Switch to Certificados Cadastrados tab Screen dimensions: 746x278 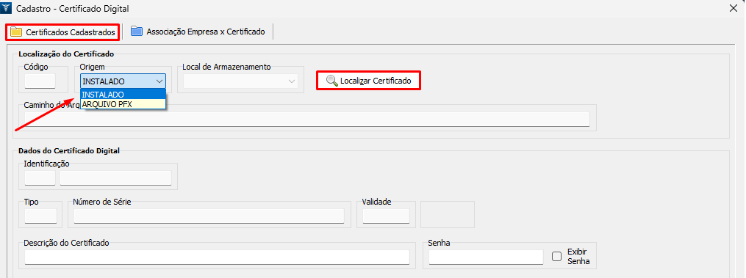(x=62, y=32)
